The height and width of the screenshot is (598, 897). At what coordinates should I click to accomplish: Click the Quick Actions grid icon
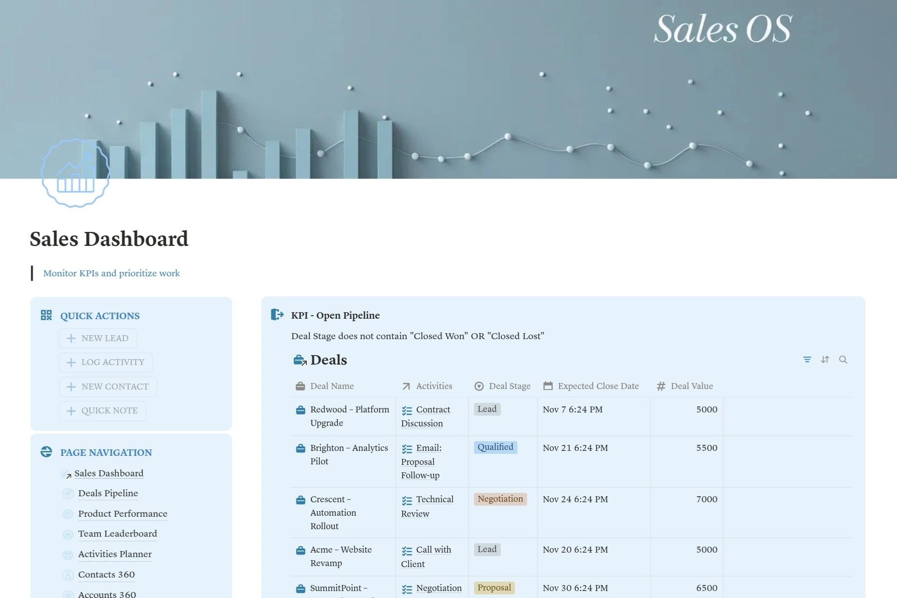[x=46, y=315]
